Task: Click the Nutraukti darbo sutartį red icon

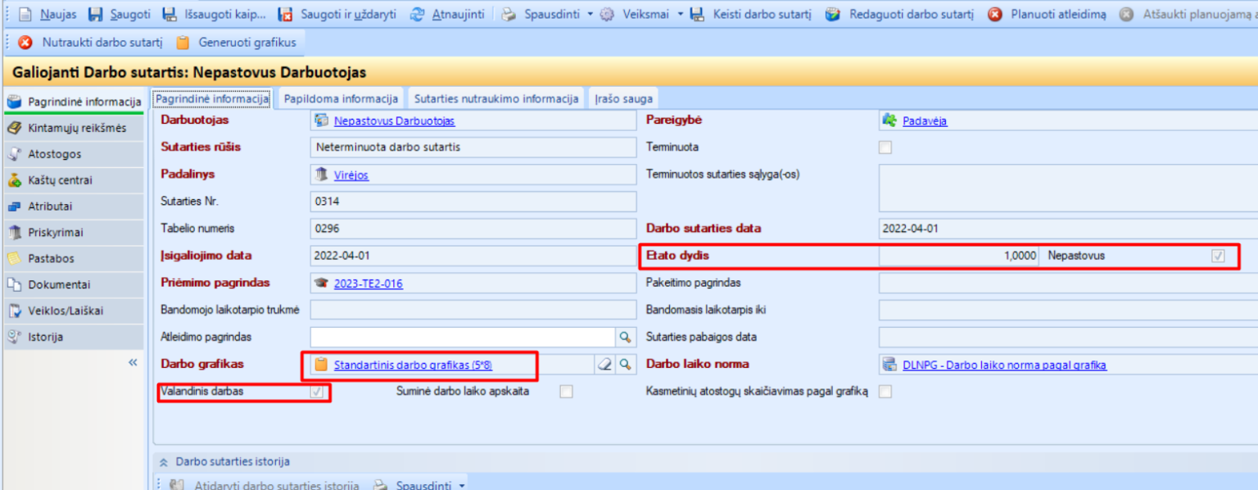Action: tap(25, 43)
